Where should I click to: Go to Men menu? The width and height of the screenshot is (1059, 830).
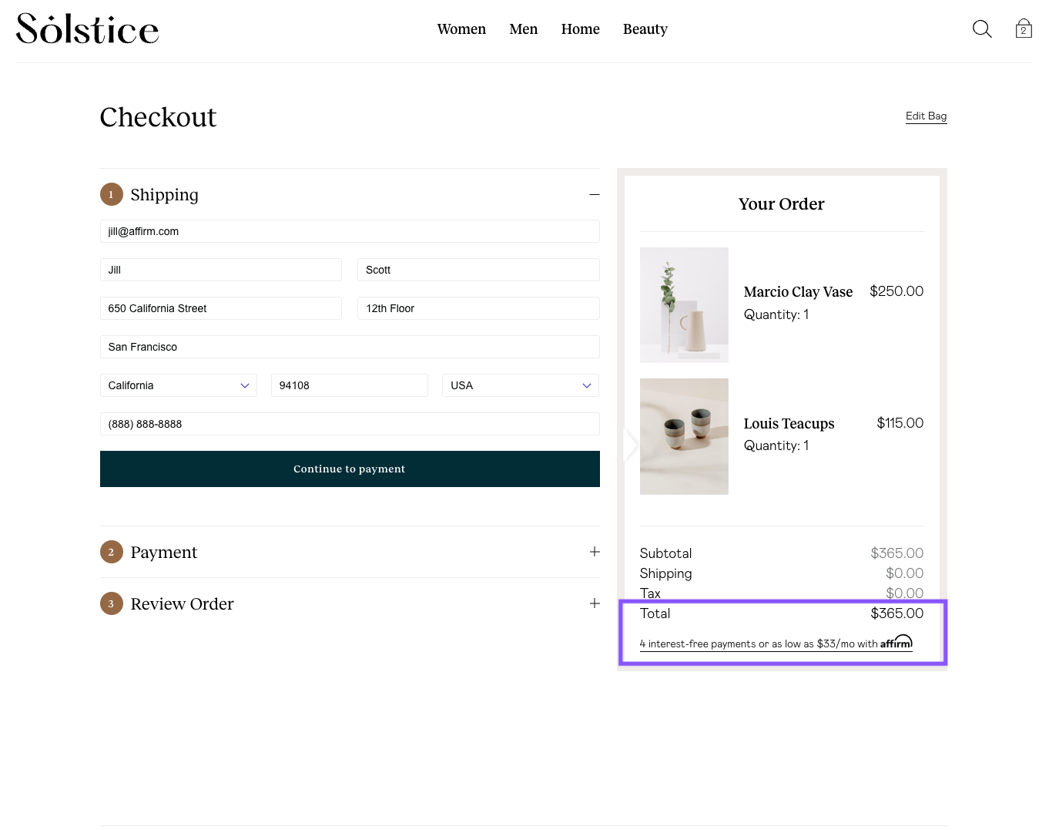524,29
